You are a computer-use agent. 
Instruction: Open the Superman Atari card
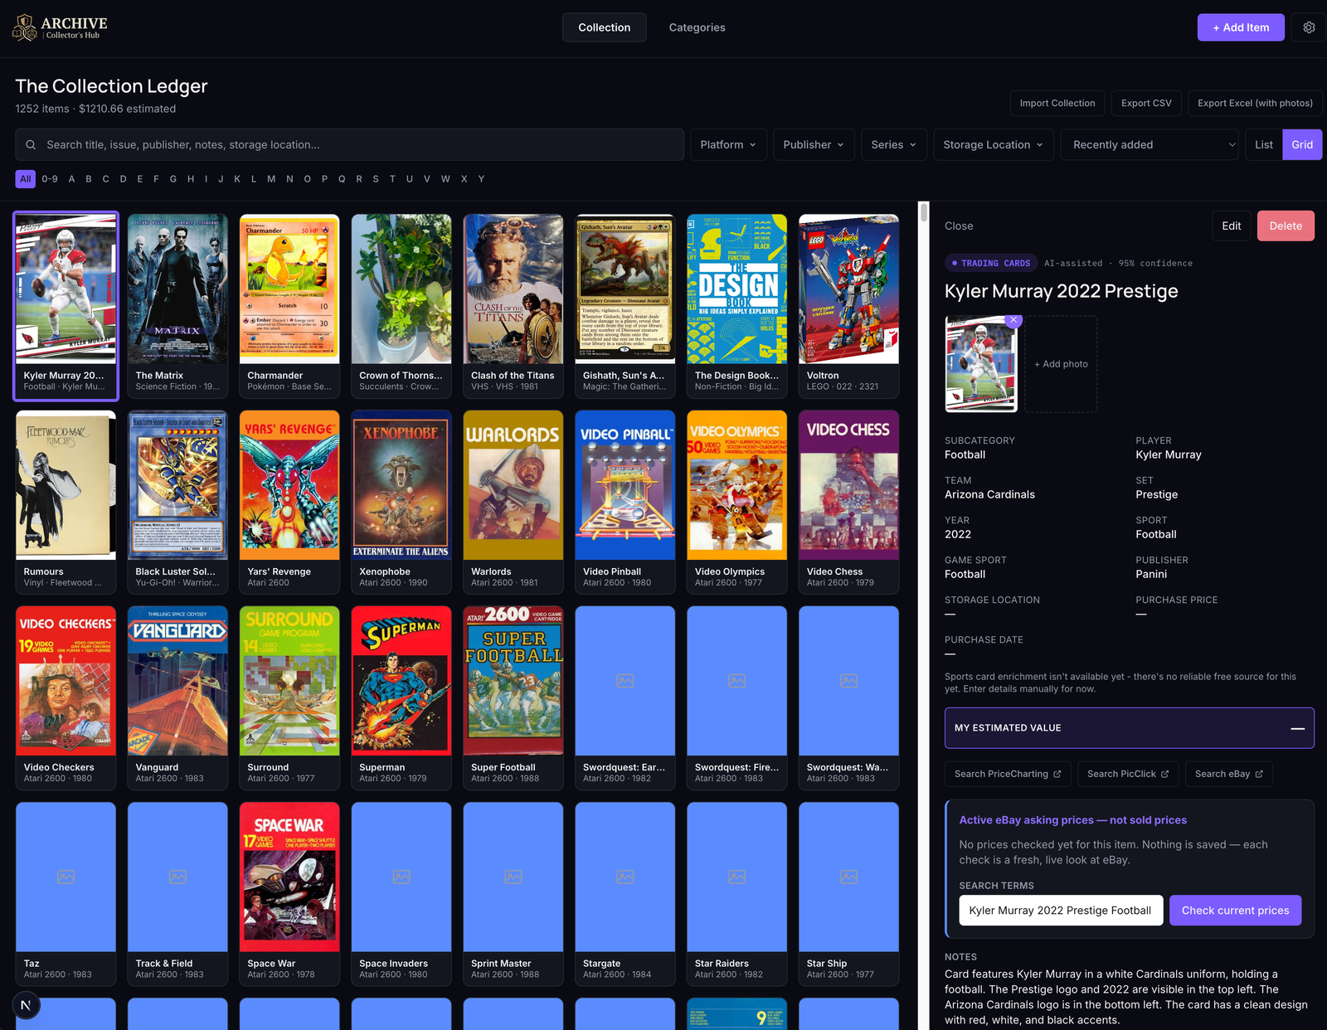(x=401, y=697)
